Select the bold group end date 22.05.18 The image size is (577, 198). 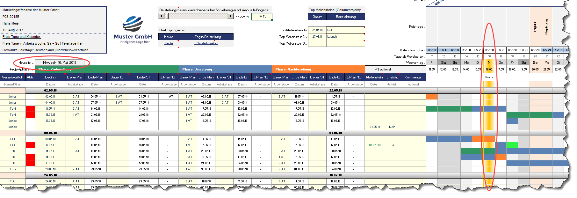(335, 91)
